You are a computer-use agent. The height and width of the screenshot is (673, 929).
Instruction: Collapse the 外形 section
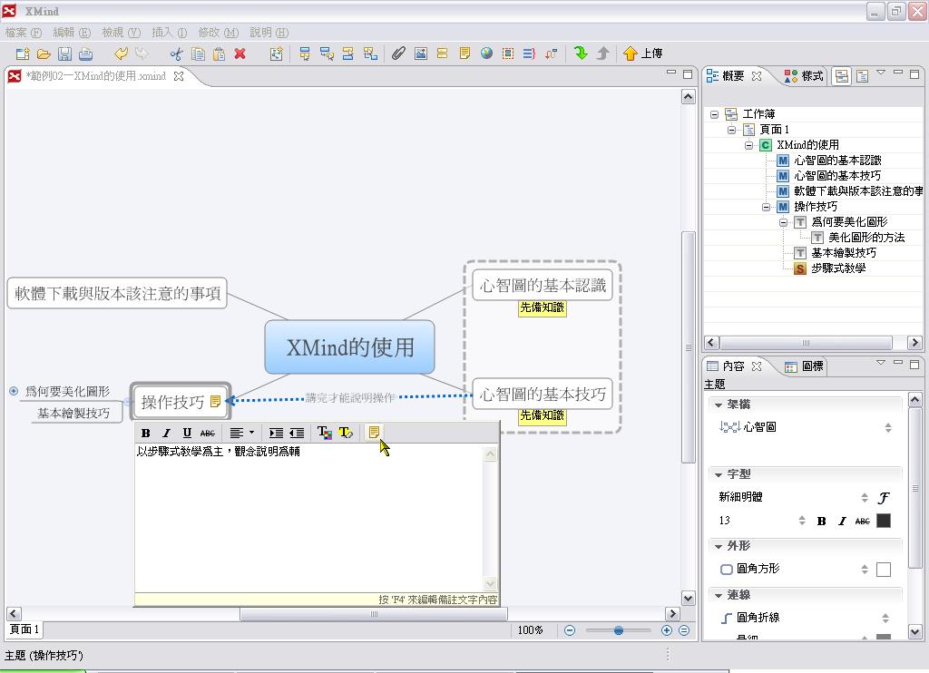[719, 546]
